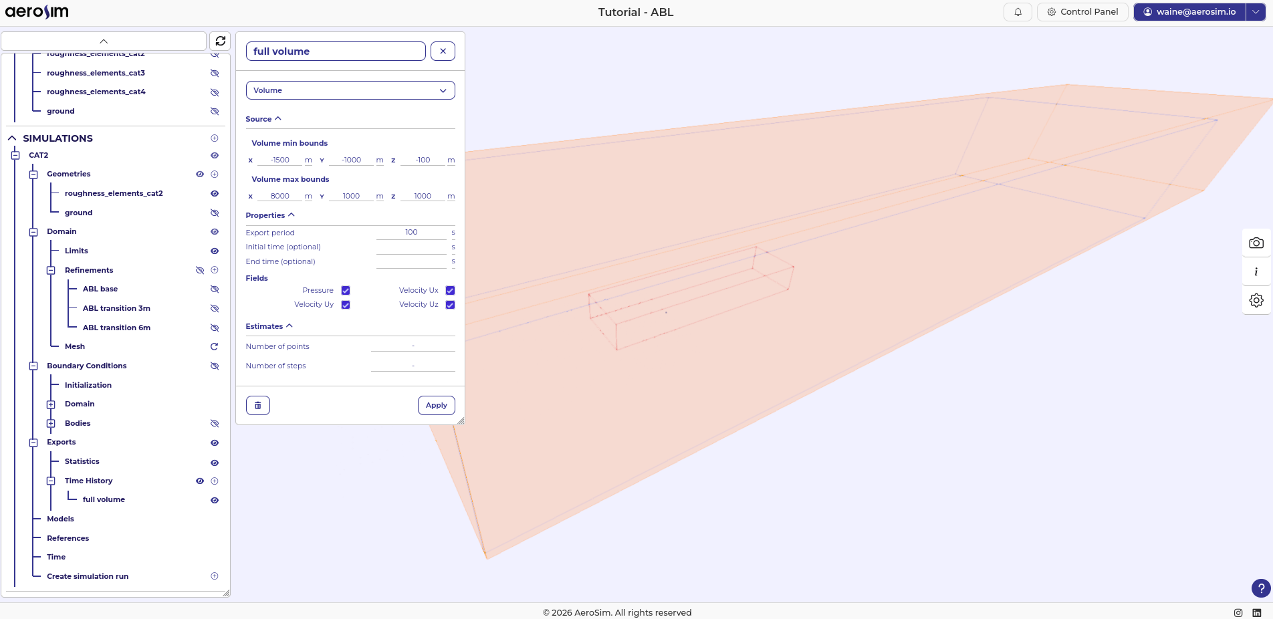The width and height of the screenshot is (1273, 619).
Task: Open the viewer info icon
Action: click(x=1256, y=272)
